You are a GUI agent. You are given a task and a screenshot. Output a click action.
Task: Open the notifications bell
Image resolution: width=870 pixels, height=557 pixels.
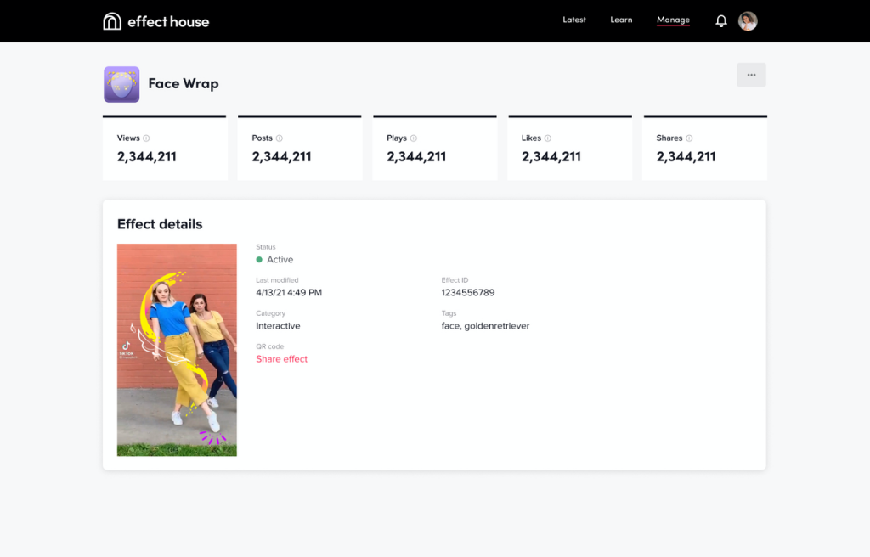click(720, 21)
